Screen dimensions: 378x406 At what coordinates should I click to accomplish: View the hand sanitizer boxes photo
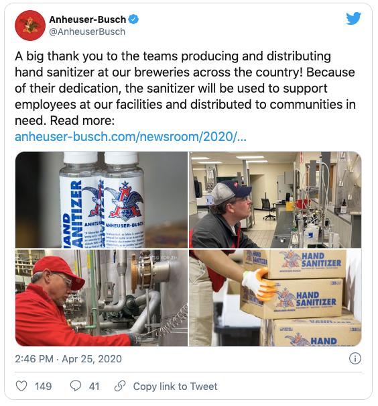275,298
